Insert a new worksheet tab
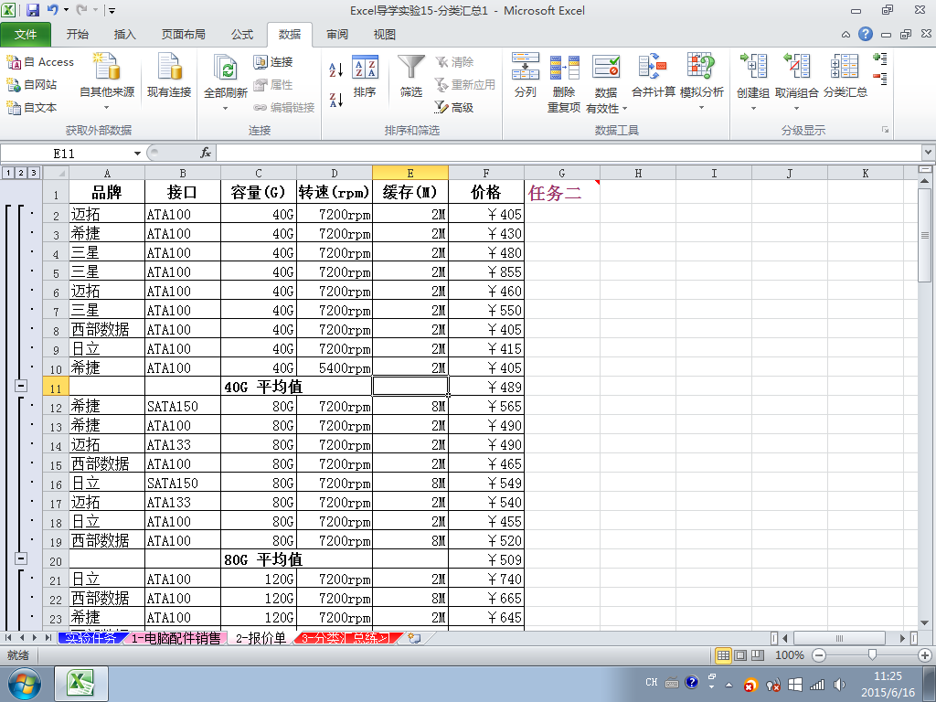The width and height of the screenshot is (936, 702). click(x=414, y=638)
